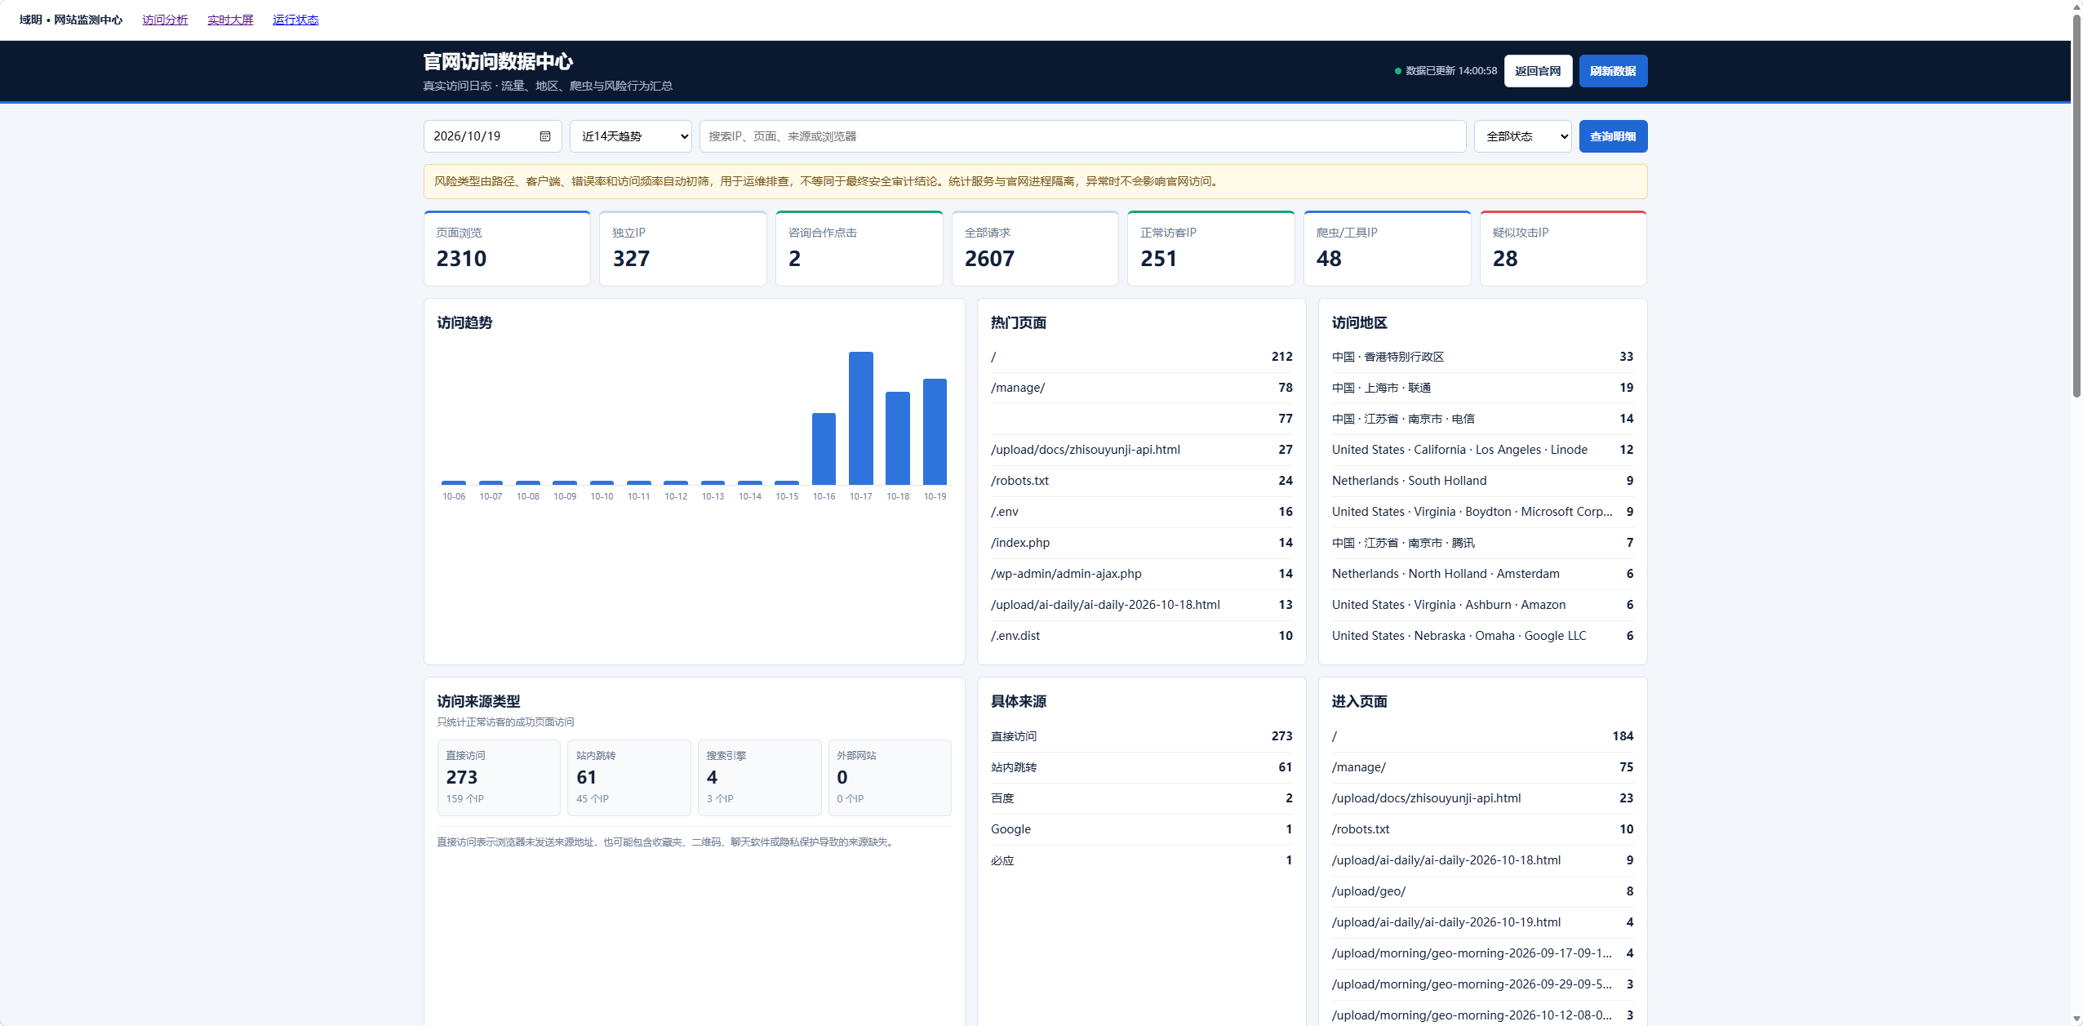This screenshot has height=1026, width=2083.
Task: Click the /.env.dist row in 热门页面
Action: tap(1141, 636)
